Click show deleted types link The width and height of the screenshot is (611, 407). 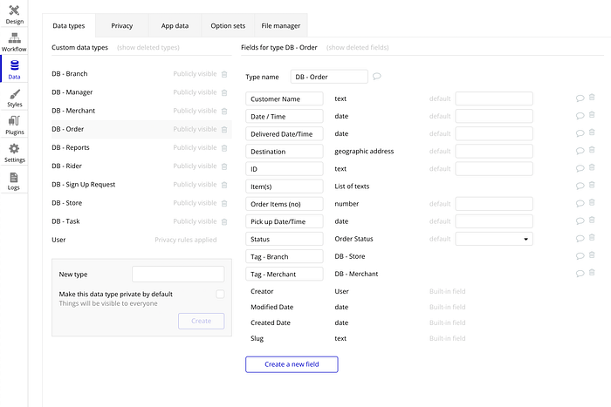click(x=148, y=47)
